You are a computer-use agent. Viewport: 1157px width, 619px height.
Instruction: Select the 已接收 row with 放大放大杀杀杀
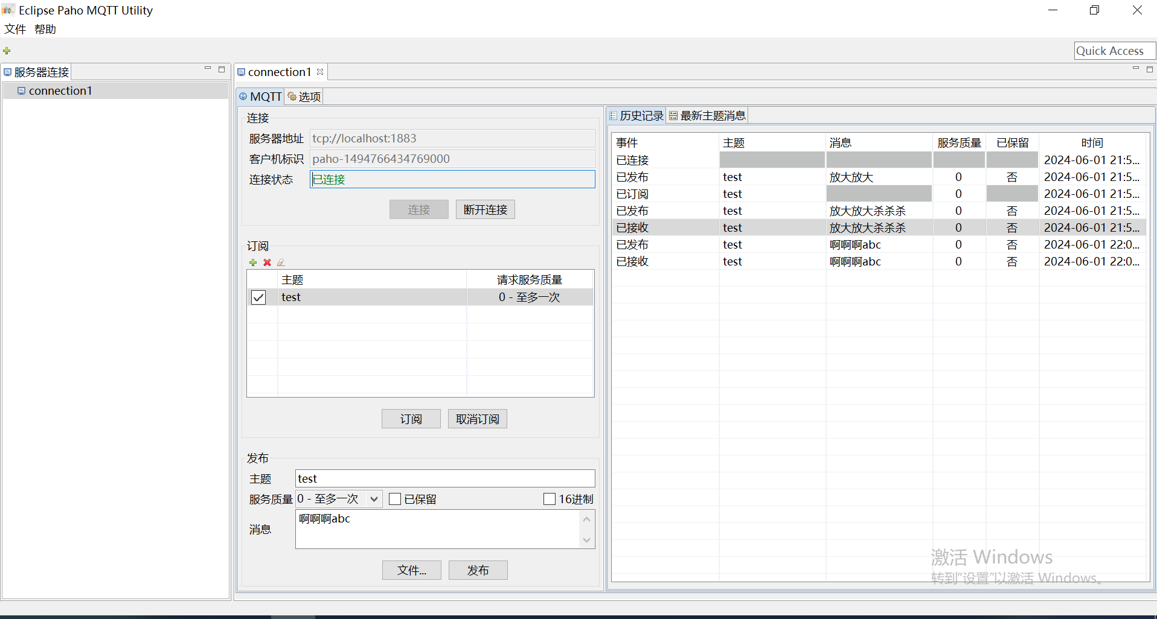[x=879, y=227]
